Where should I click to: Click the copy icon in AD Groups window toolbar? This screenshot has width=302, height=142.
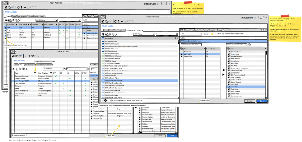pyautogui.click(x=113, y=34)
